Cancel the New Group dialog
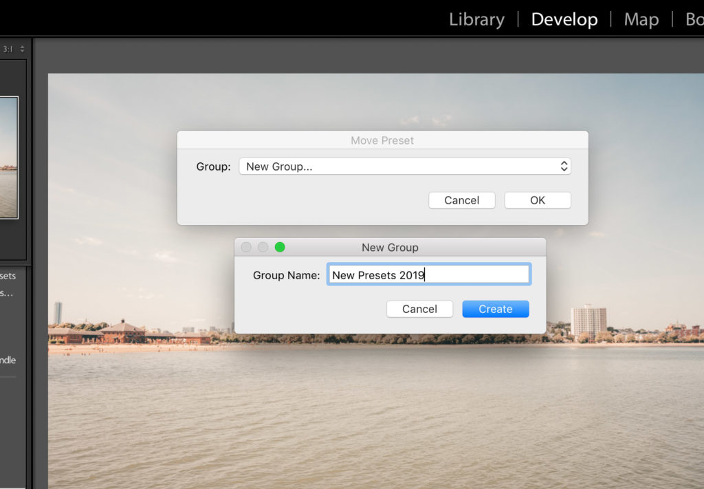Image resolution: width=704 pixels, height=489 pixels. [x=419, y=309]
